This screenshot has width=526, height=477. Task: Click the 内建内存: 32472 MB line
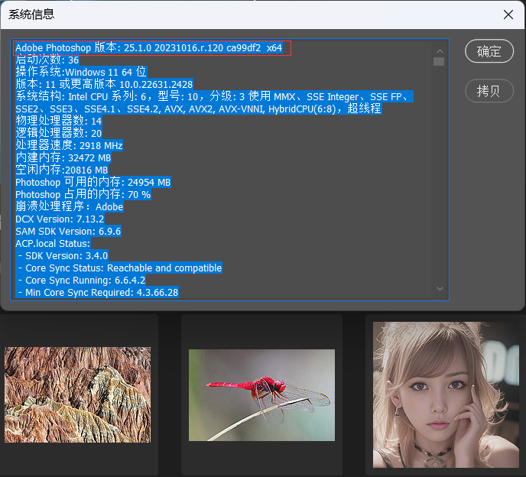[63, 157]
